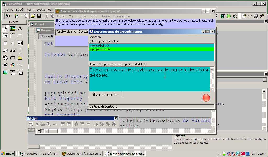
Task: Click the code window's horizontal scroll right arrow
Action: 209,131
